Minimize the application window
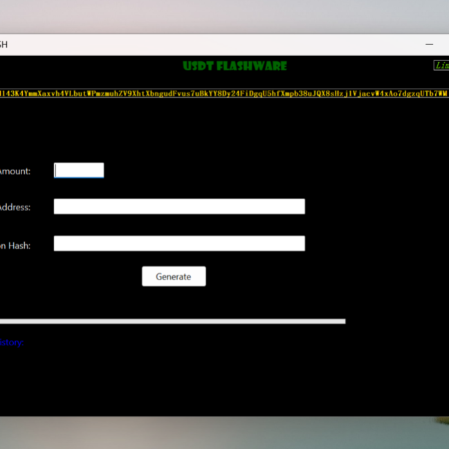This screenshot has width=449, height=449. pos(429,44)
